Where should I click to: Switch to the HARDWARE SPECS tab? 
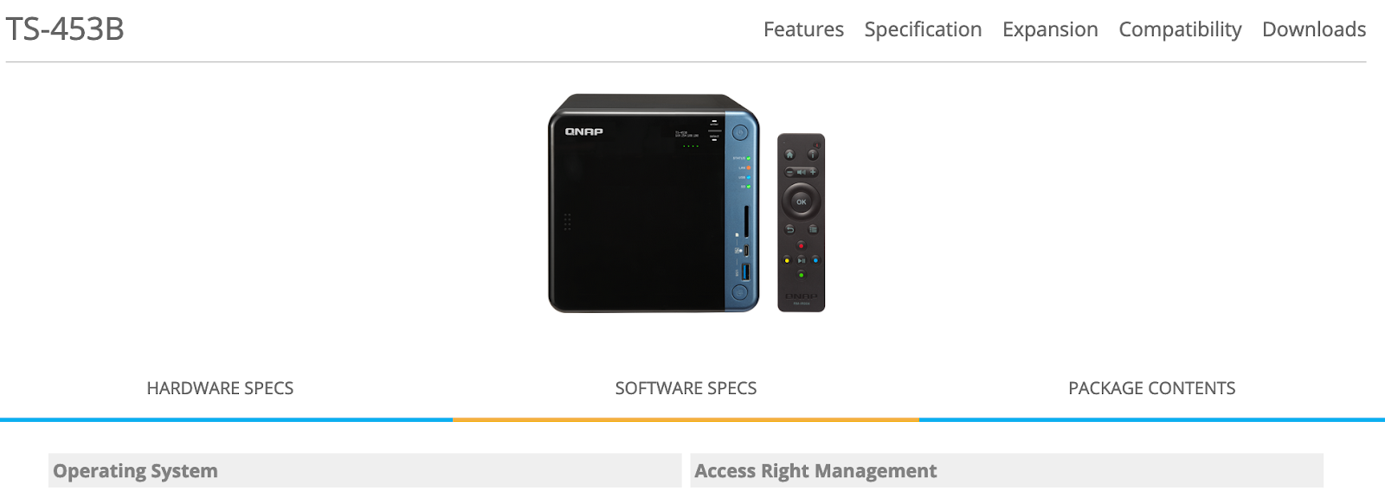point(220,388)
